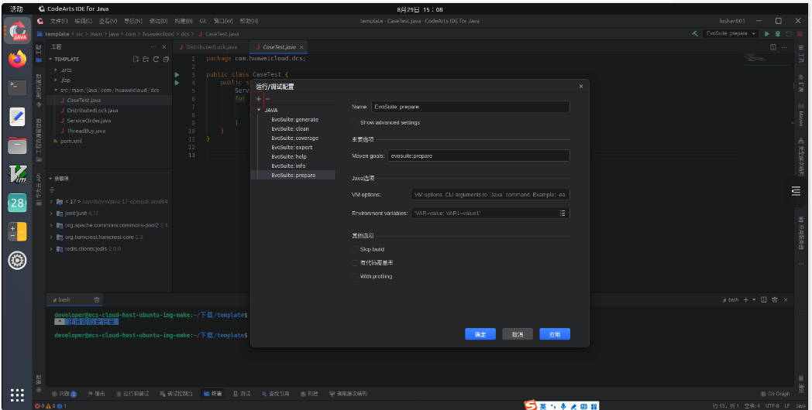Collapse the src/main/java/com/huaweicloud/dcs folder
Viewport: 812px width, 410px height.
(x=56, y=90)
